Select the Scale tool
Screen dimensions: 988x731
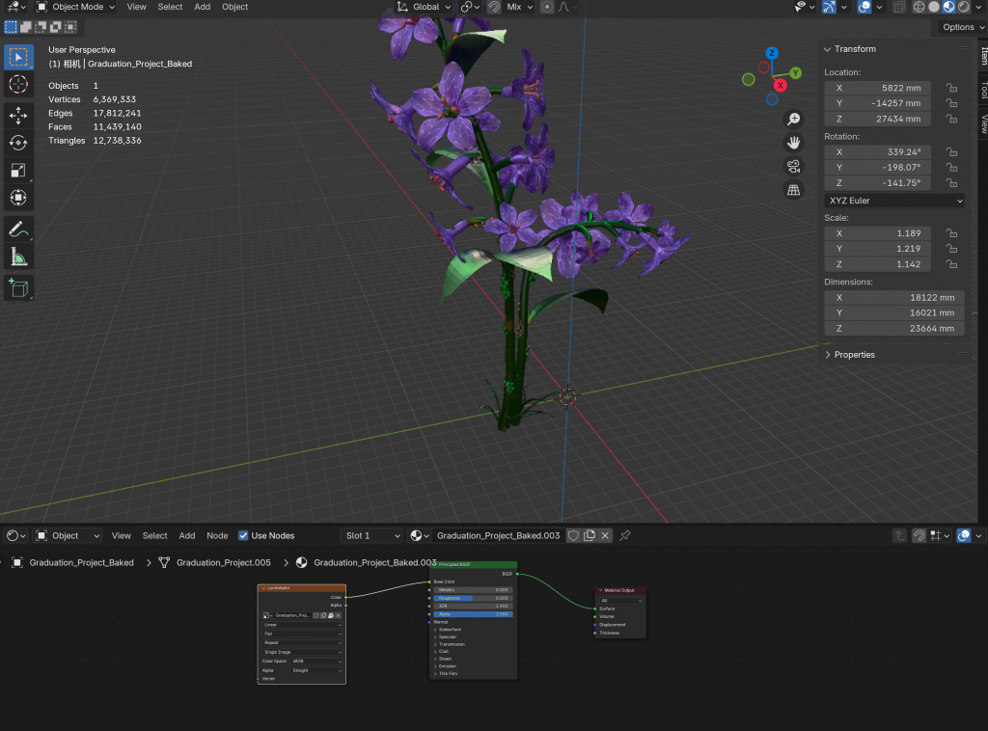coord(18,170)
